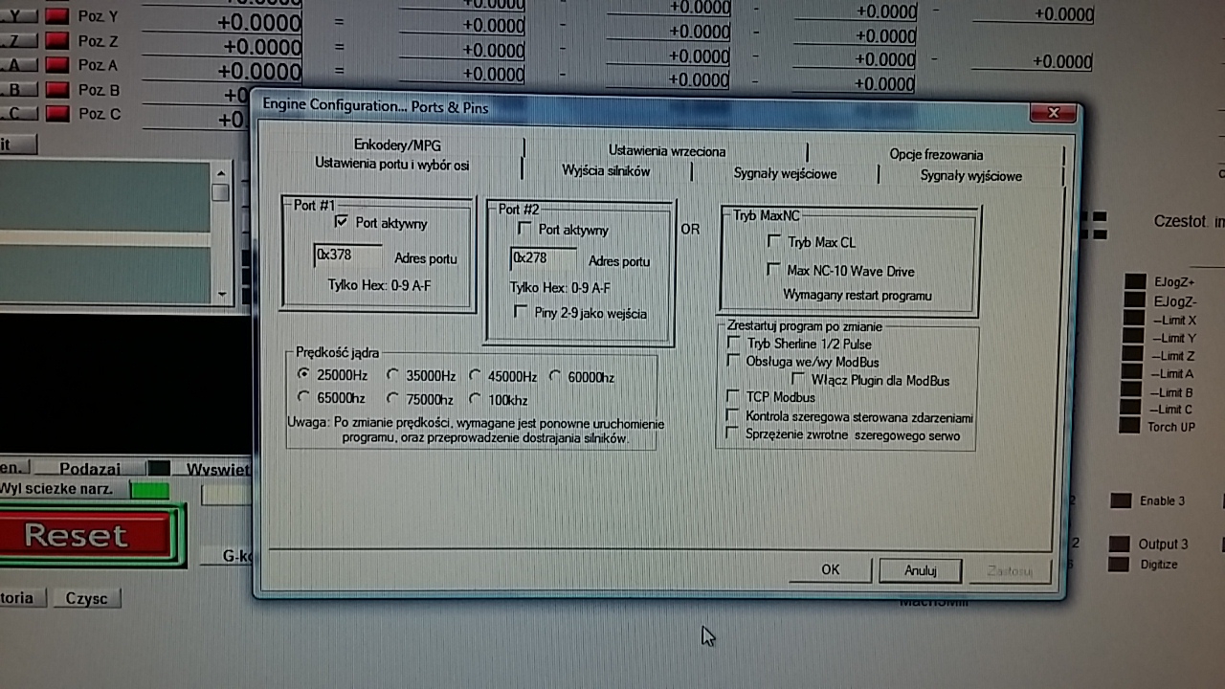The width and height of the screenshot is (1225, 689).
Task: Click Port #2 address field 0x278
Action: pyautogui.click(x=544, y=258)
